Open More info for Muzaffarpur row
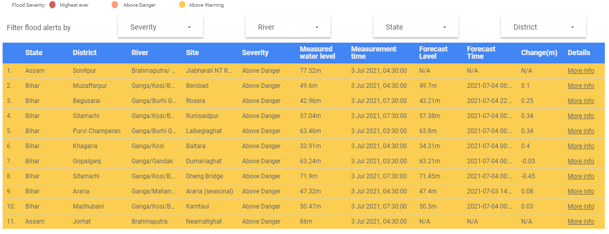This screenshot has width=609, height=234. (x=580, y=85)
